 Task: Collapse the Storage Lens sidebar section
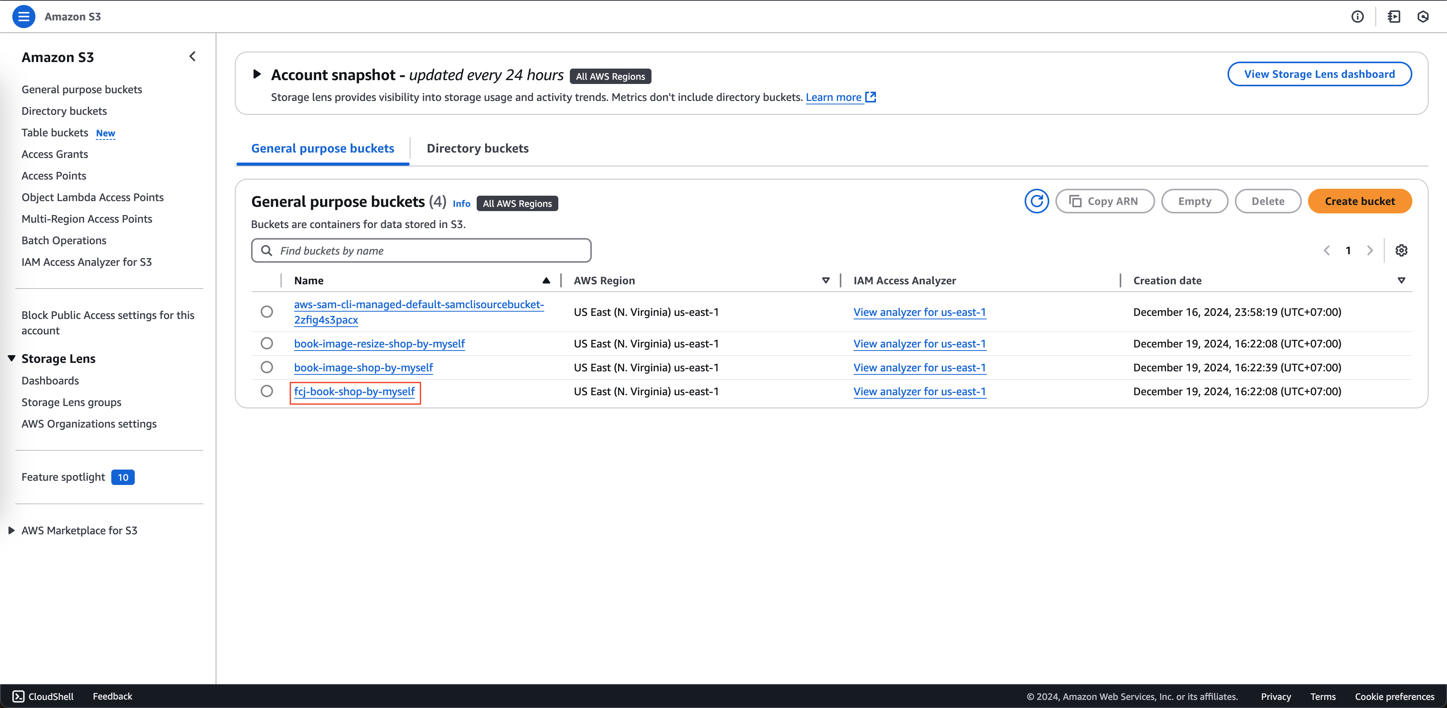[x=11, y=359]
